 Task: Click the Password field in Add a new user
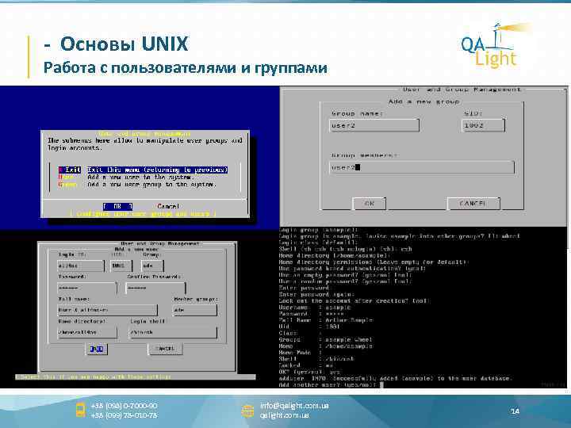(x=87, y=288)
